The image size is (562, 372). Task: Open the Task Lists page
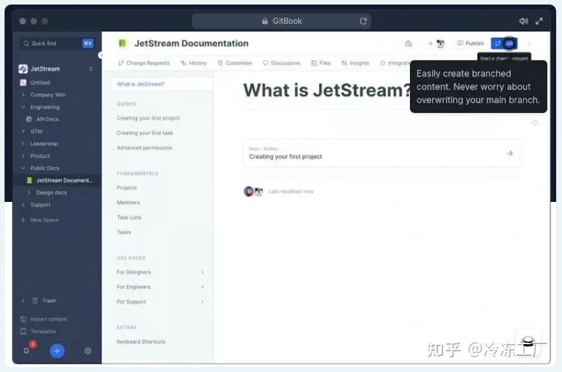click(129, 217)
